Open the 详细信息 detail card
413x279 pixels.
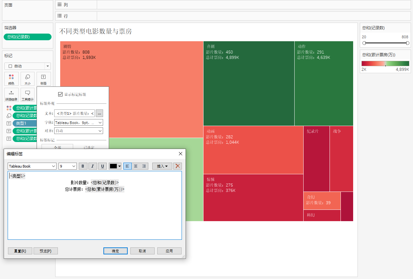11,95
